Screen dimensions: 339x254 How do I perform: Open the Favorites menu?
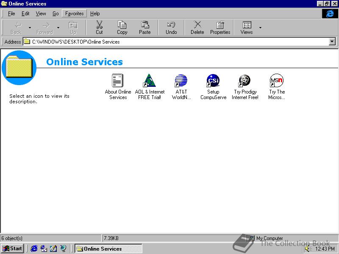(x=75, y=14)
